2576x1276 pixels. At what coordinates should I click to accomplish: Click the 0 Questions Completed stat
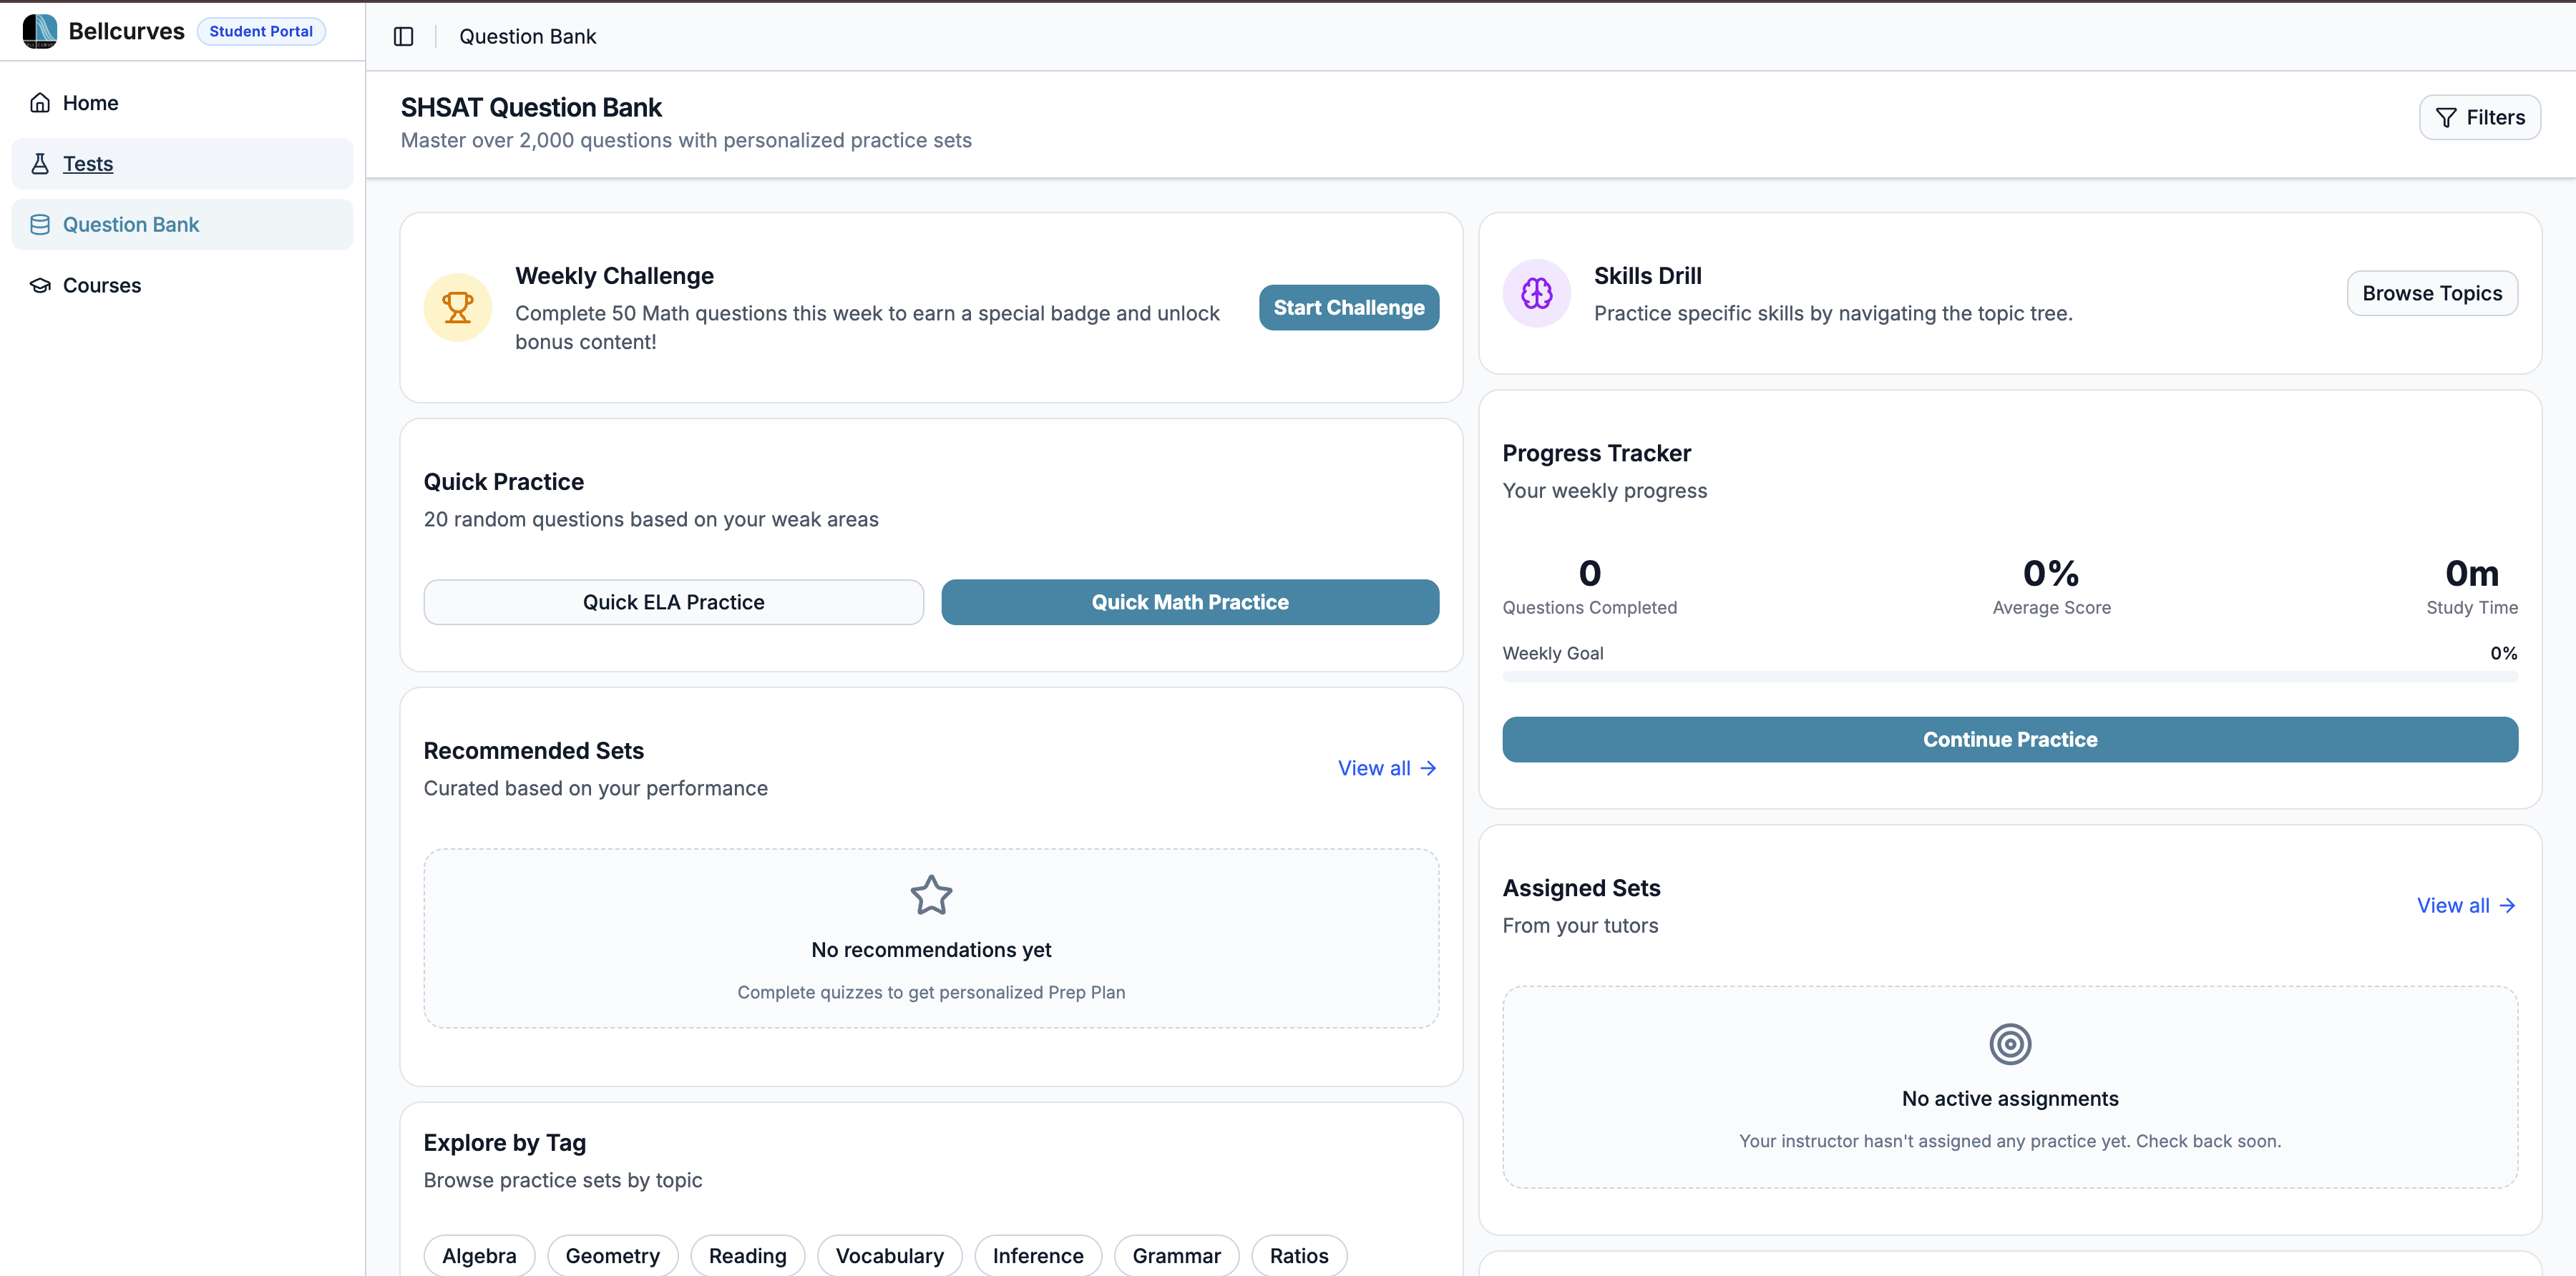(1589, 587)
